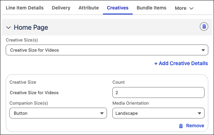The height and width of the screenshot is (135, 214).
Task: Click the static Creative Size for Videos value
Action: pos(34,93)
